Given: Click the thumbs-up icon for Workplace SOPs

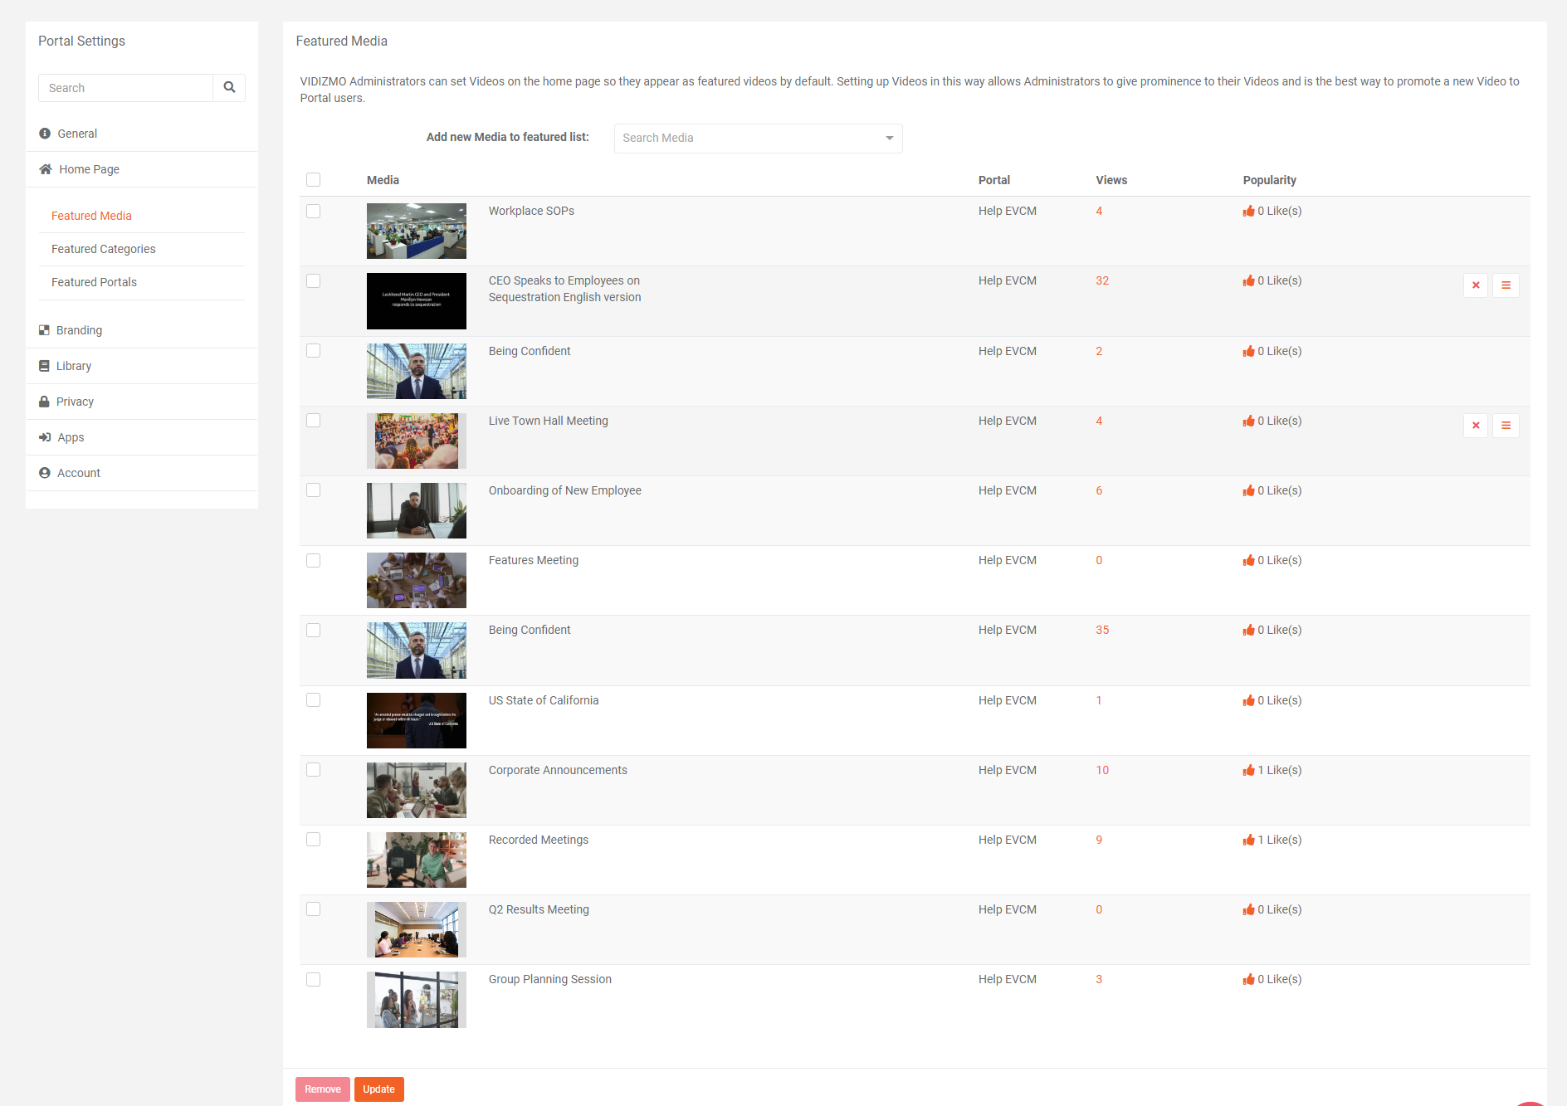Looking at the screenshot, I should point(1248,211).
